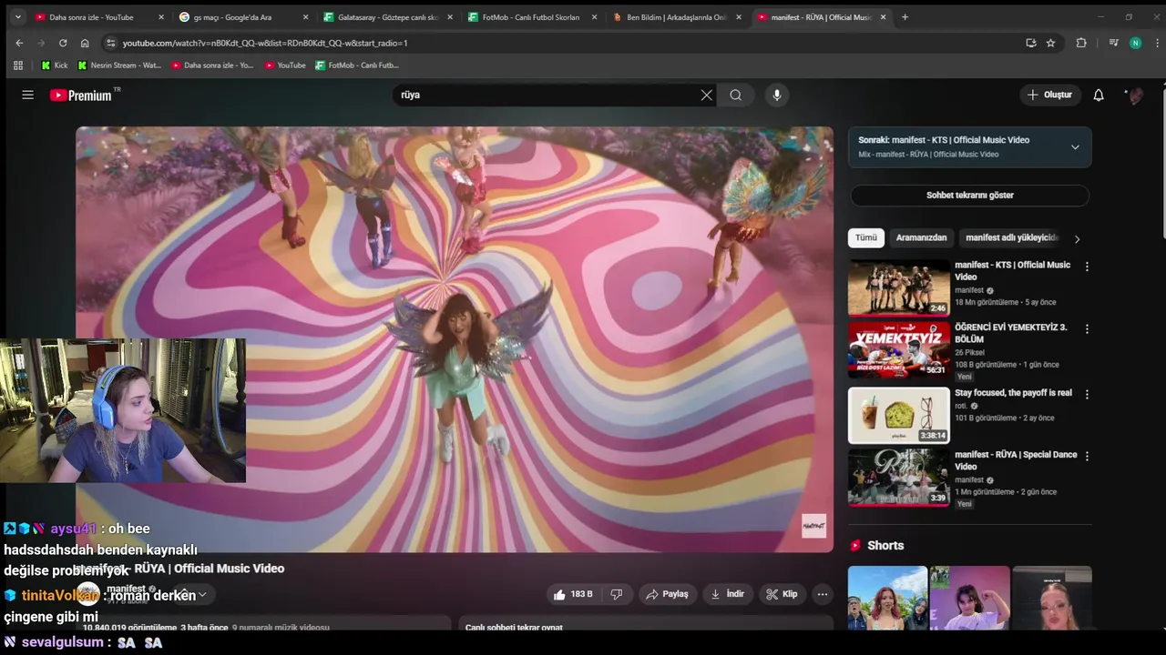Click the address bar URL
This screenshot has height=655, width=1166.
coord(265,43)
